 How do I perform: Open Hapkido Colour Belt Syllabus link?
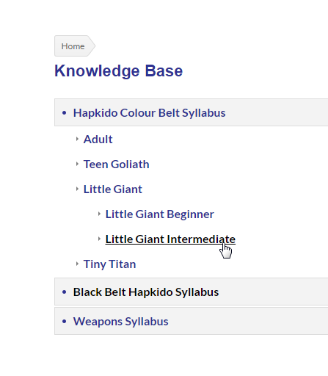(x=149, y=113)
